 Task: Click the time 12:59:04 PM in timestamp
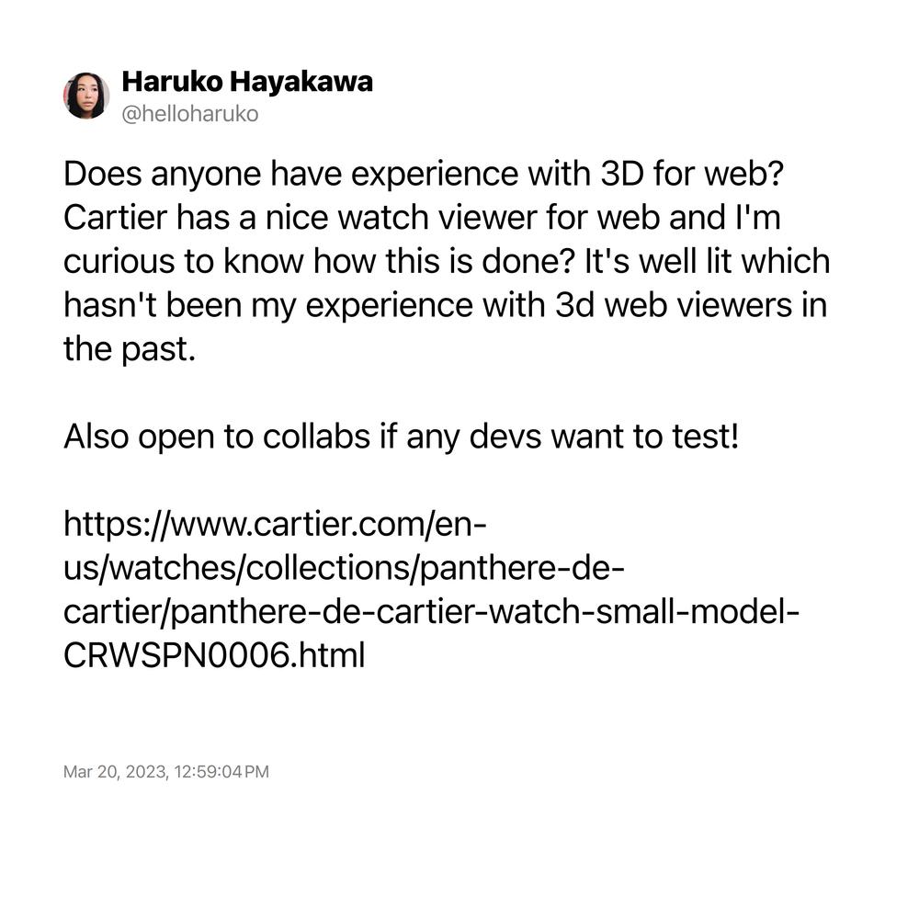tap(221, 771)
